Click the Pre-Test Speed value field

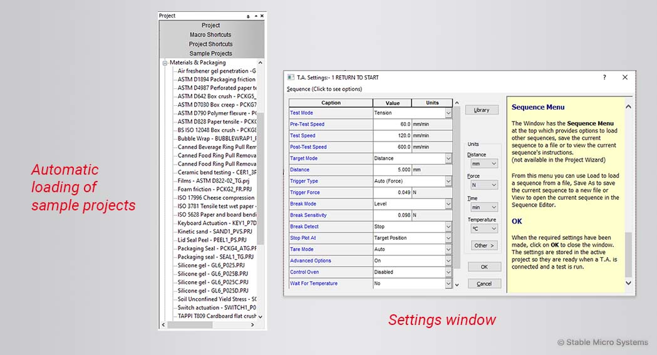coord(392,125)
